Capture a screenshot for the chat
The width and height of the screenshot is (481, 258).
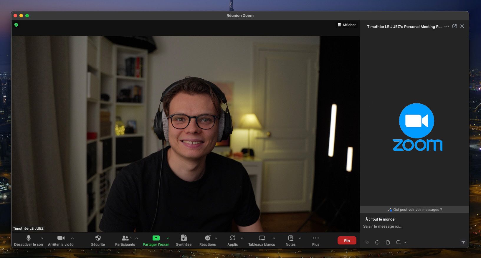[x=398, y=242]
